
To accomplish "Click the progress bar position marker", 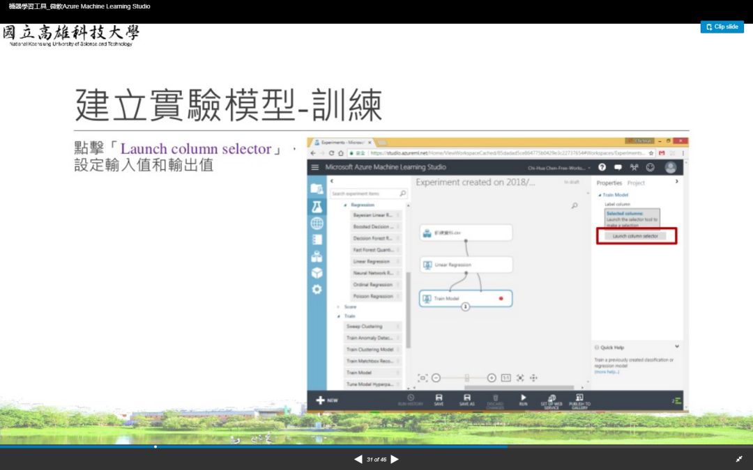I will point(155,446).
